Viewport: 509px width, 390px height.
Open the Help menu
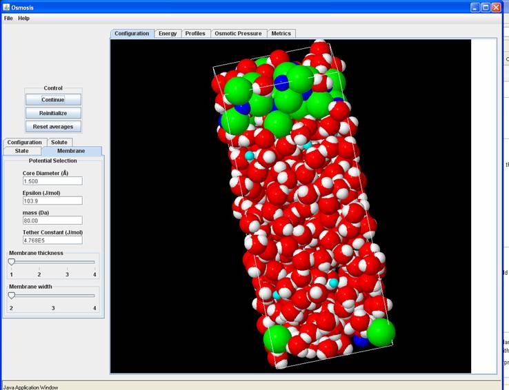point(24,18)
